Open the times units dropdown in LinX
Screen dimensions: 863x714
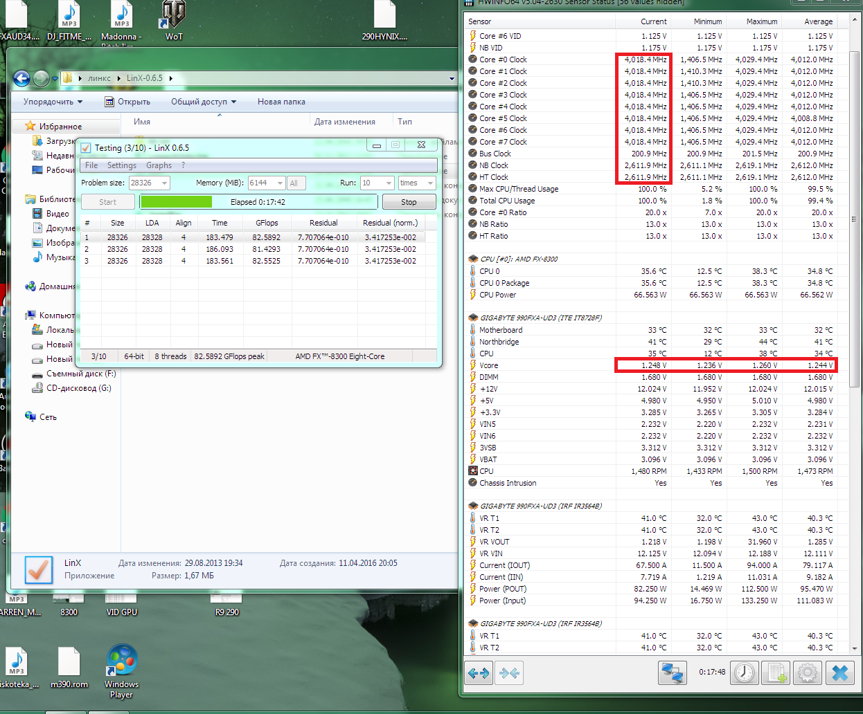click(x=430, y=183)
